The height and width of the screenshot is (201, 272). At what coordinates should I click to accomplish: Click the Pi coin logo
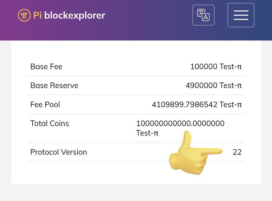[x=24, y=15]
